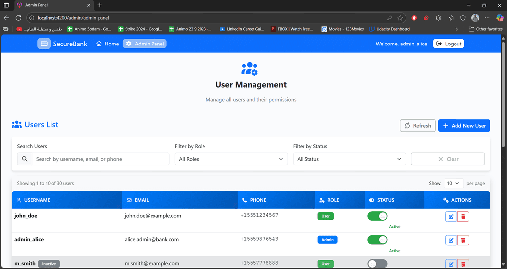Viewport: 507px width, 269px height.
Task: Click the SecureBank card logo icon
Action: click(44, 44)
